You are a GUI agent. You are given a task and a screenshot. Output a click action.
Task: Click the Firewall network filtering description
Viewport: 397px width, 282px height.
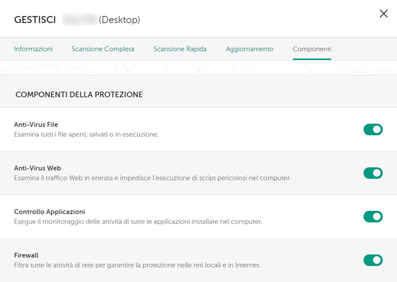(x=137, y=266)
